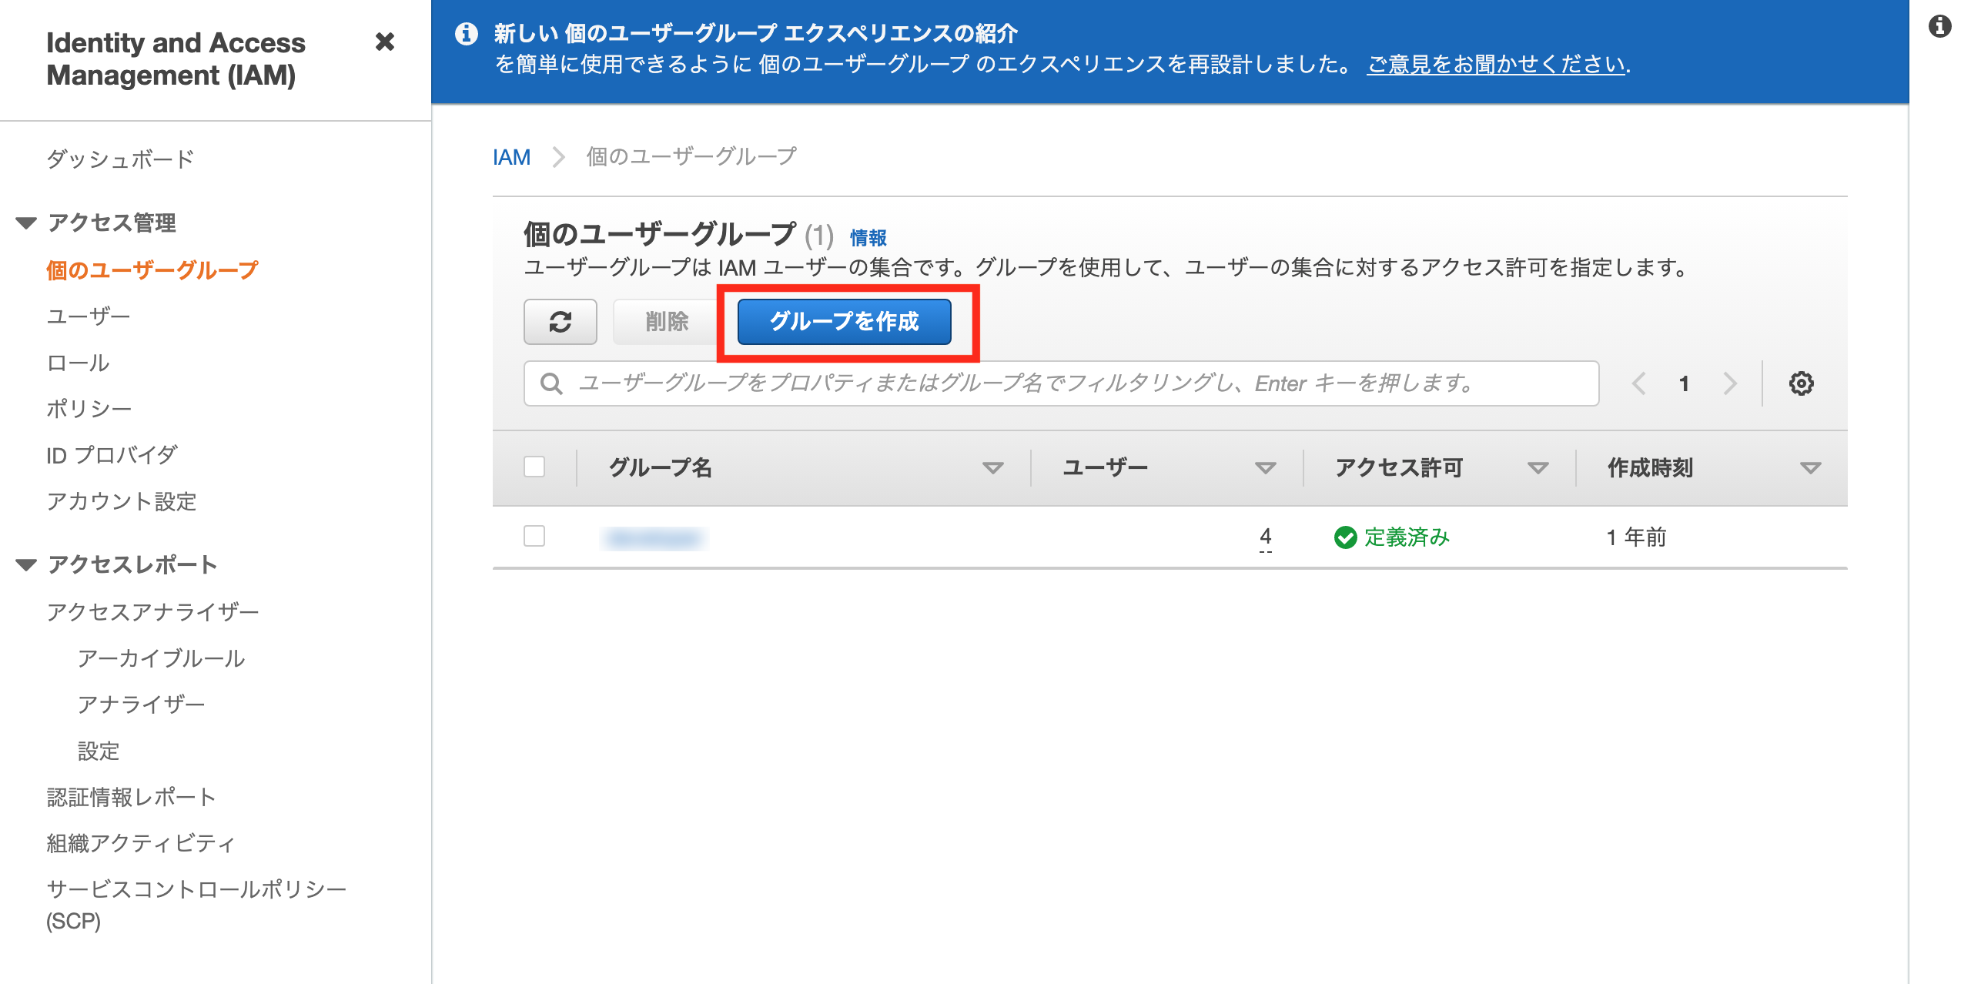Click the info circle in blue banner
This screenshot has width=1971, height=984.
tap(464, 34)
